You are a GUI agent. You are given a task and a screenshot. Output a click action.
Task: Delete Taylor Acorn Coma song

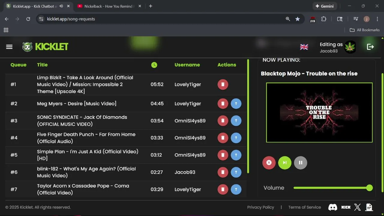[x=223, y=189]
